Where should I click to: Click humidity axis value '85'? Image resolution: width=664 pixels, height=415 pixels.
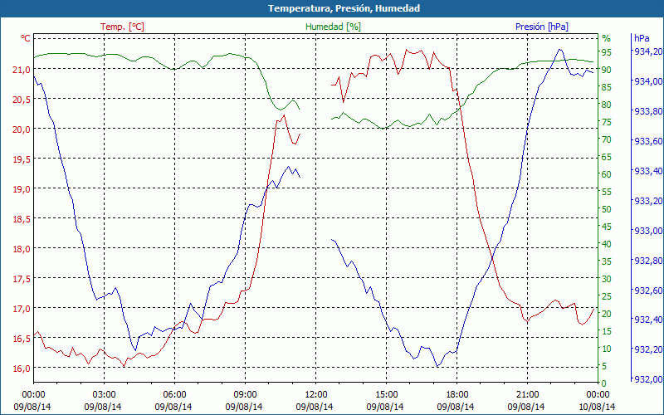tap(607, 87)
